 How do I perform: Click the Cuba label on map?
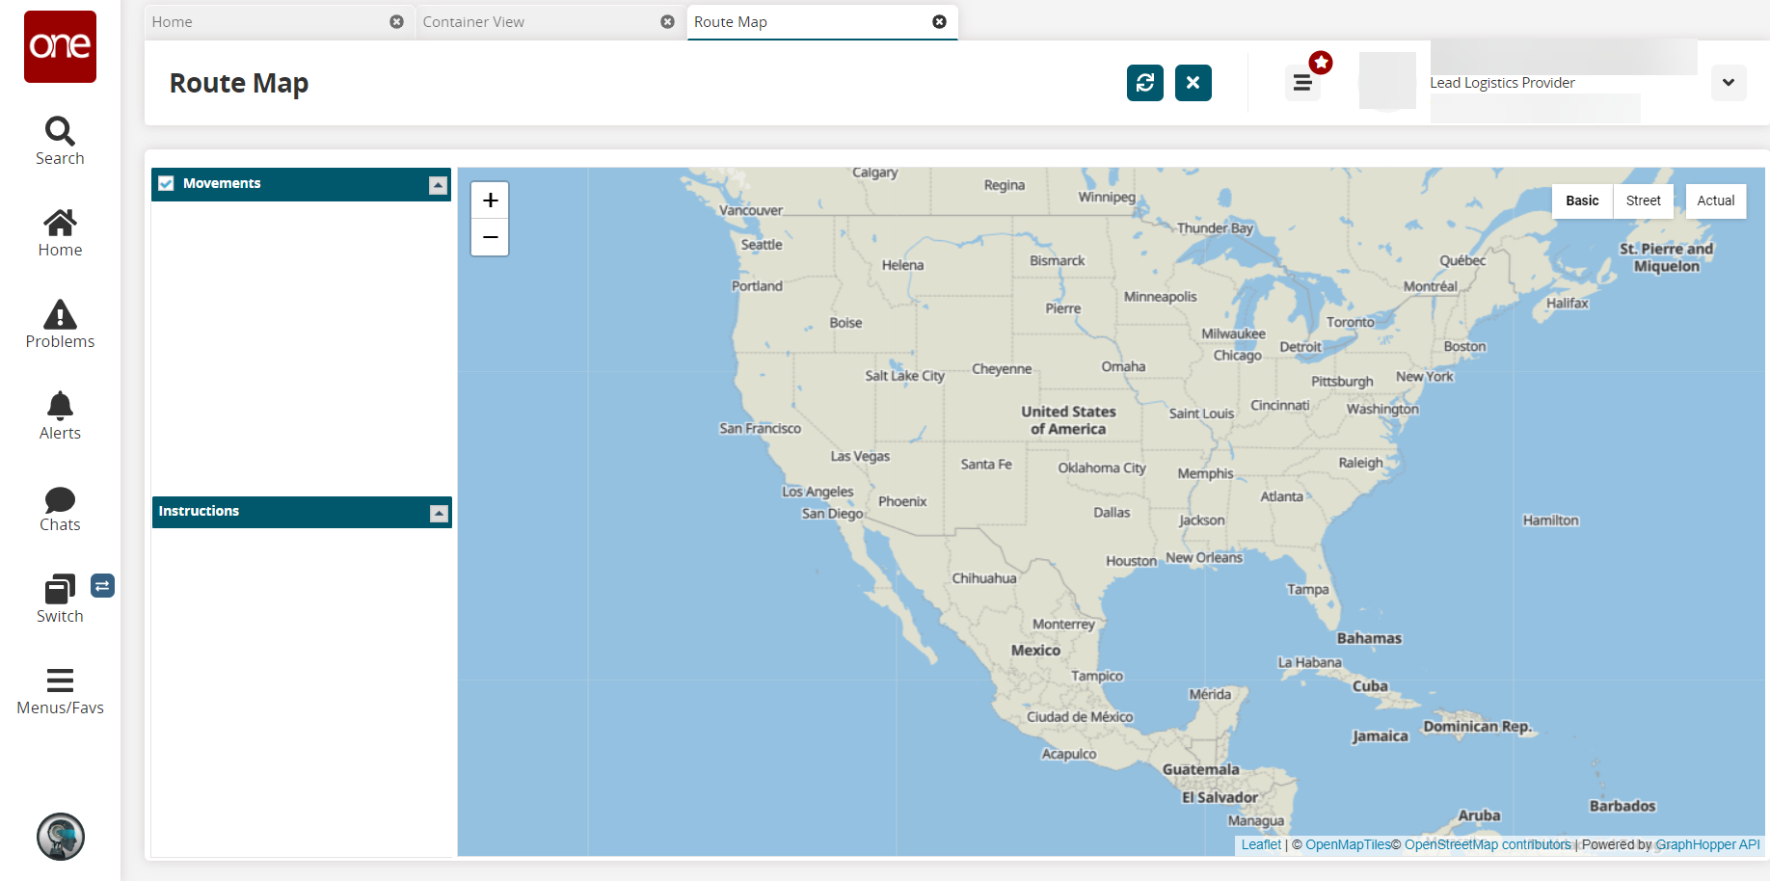pyautogui.click(x=1370, y=686)
